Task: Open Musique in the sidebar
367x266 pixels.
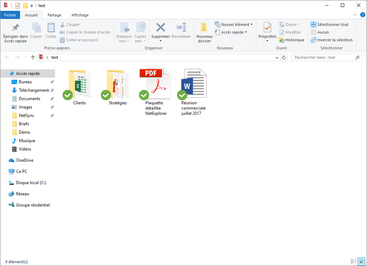Action: tap(27, 141)
